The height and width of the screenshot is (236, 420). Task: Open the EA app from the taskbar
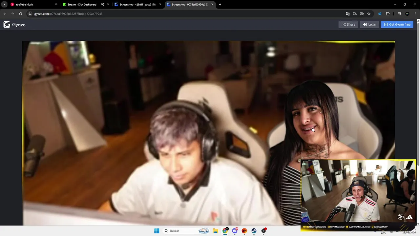pyautogui.click(x=244, y=231)
